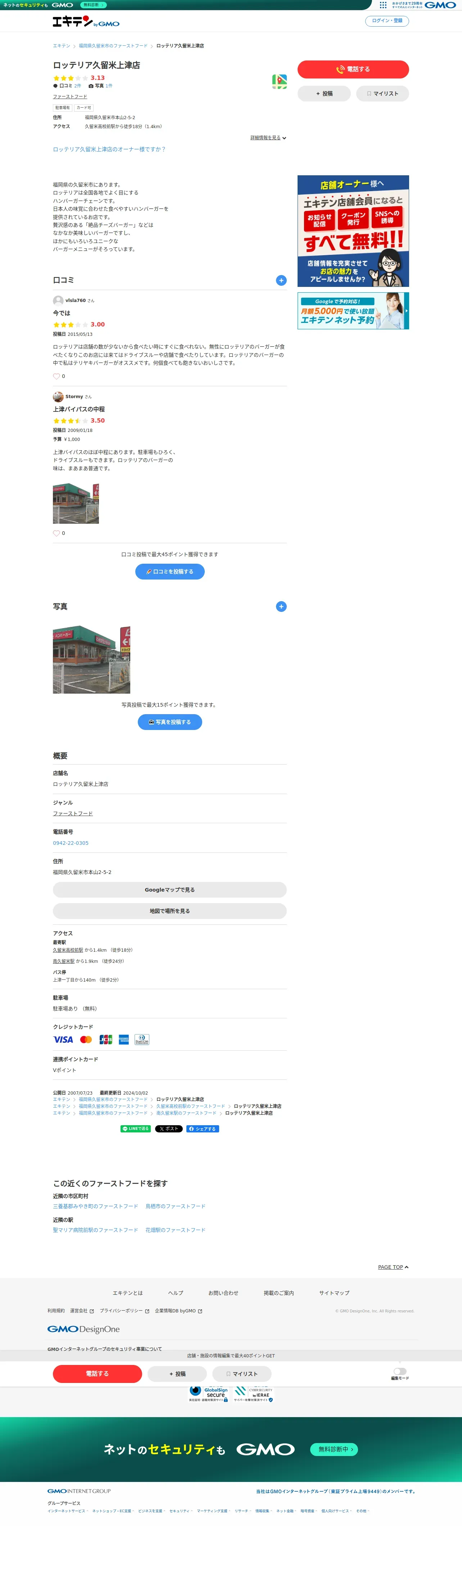Click the 口コミ 2件 count link

pos(67,86)
